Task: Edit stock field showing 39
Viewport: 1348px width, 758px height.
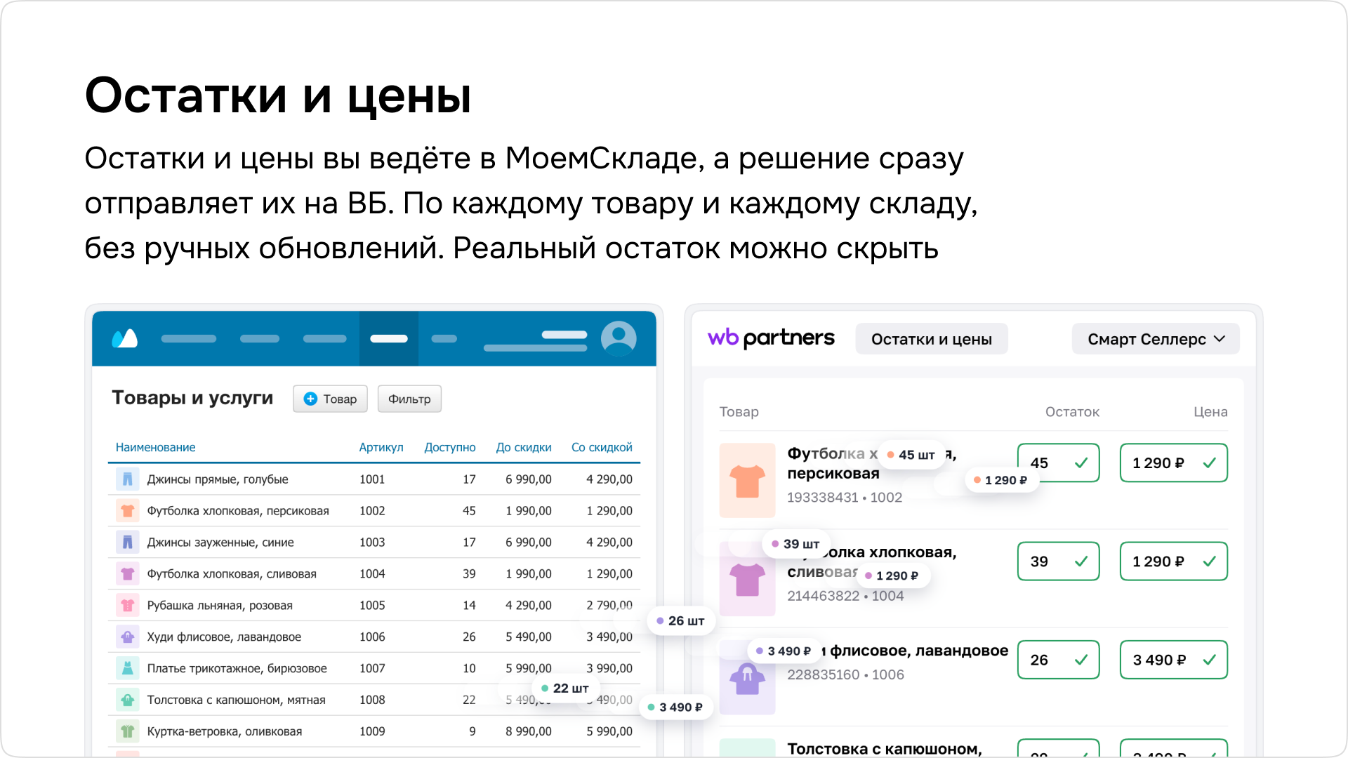Action: click(x=1059, y=561)
